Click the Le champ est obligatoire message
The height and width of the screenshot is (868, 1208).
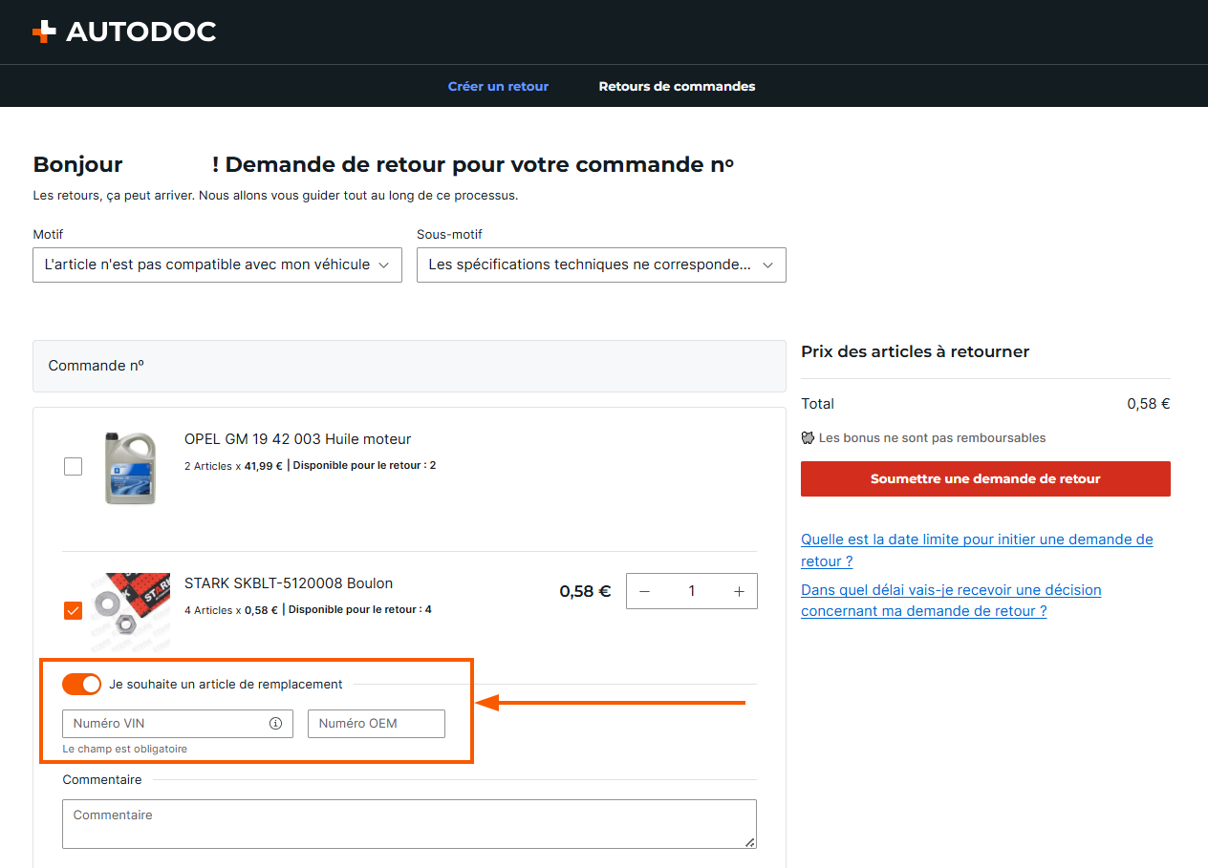(x=125, y=749)
